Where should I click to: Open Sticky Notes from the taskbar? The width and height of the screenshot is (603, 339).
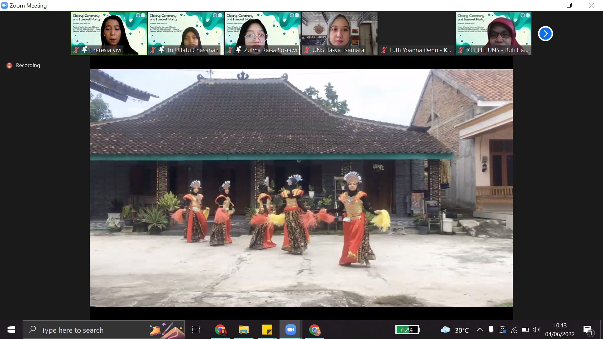[x=267, y=330]
